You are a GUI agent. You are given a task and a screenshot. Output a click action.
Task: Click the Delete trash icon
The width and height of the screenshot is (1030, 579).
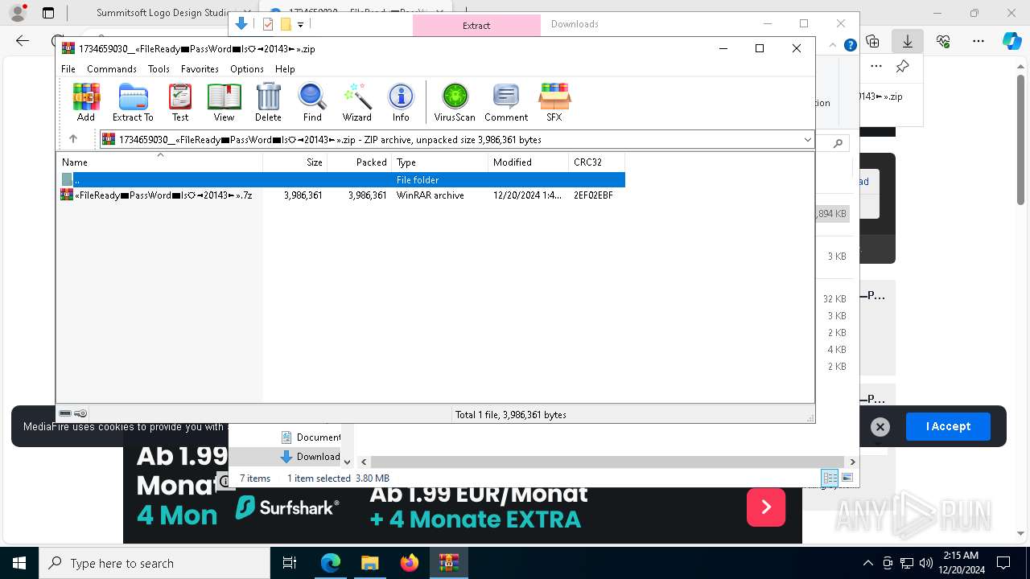pyautogui.click(x=268, y=102)
